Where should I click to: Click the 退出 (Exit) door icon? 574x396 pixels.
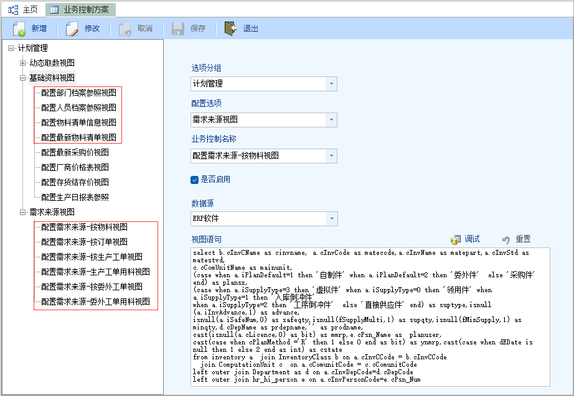coord(230,29)
